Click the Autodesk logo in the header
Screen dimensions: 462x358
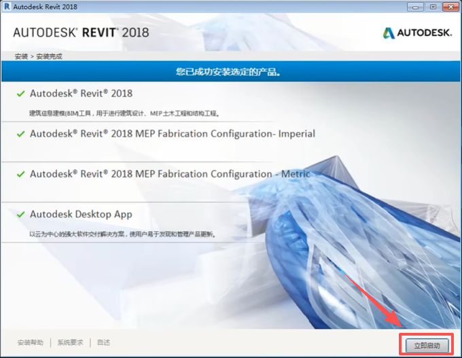pyautogui.click(x=416, y=33)
